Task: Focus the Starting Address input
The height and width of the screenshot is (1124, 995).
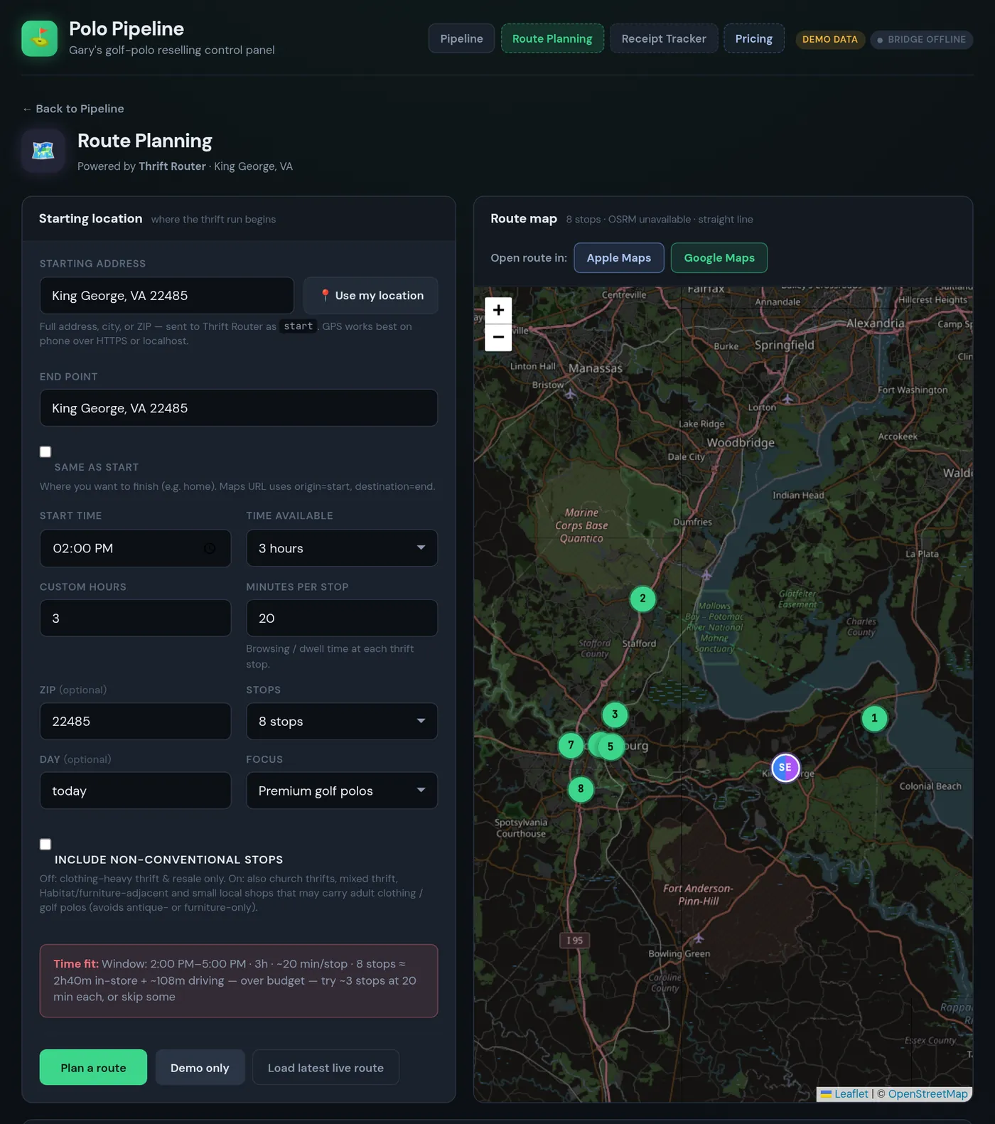Action: [x=167, y=296]
